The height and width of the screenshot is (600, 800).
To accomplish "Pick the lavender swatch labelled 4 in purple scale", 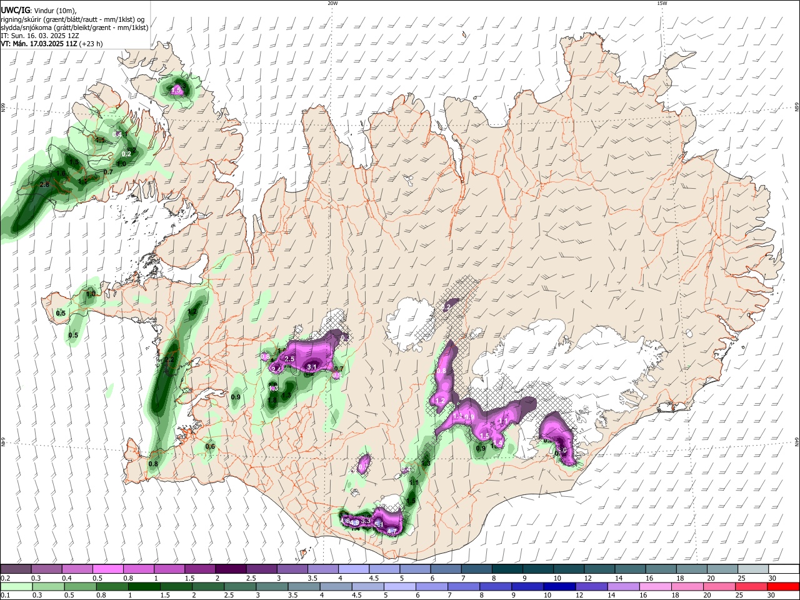I will (x=354, y=569).
